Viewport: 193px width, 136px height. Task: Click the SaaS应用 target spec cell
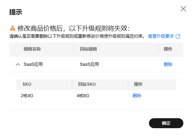click(89, 64)
